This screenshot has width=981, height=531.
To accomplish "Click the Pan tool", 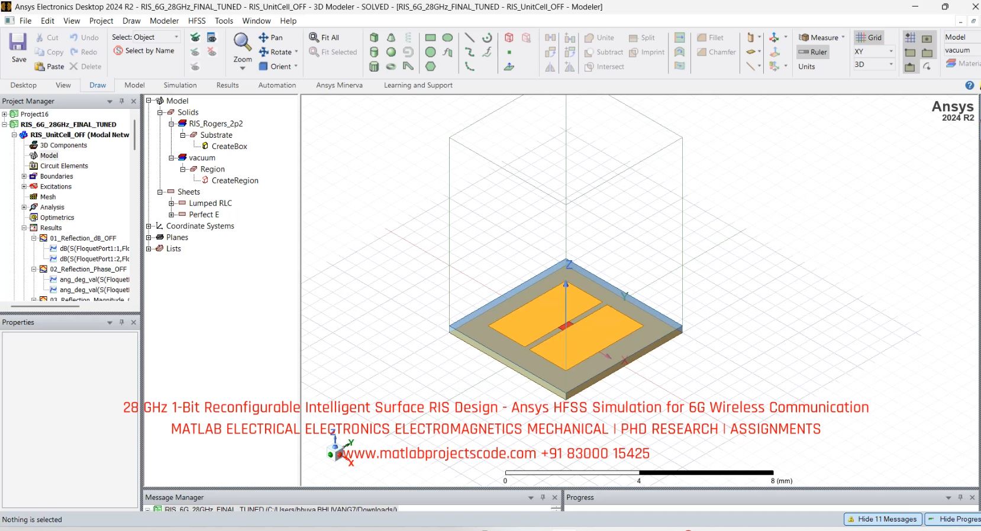I will pyautogui.click(x=271, y=37).
